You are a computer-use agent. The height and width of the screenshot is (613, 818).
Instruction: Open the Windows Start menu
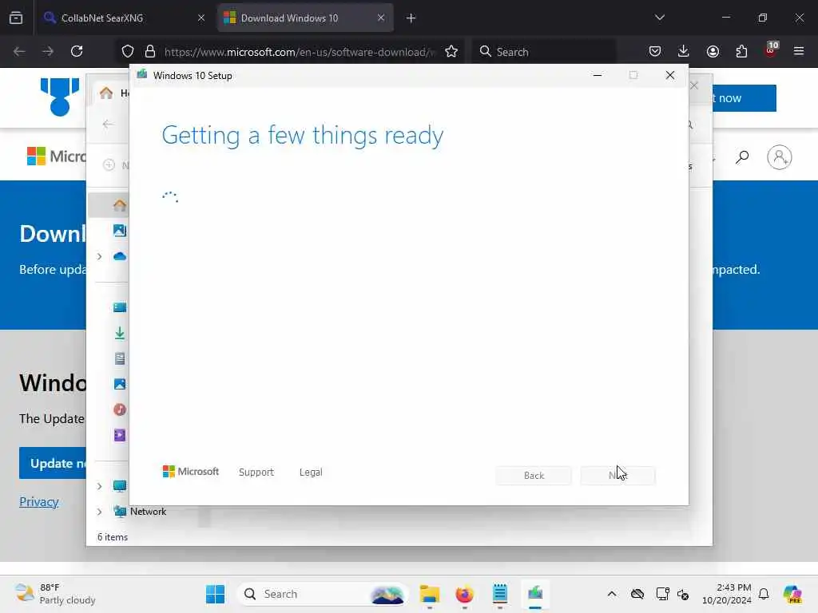coord(215,594)
